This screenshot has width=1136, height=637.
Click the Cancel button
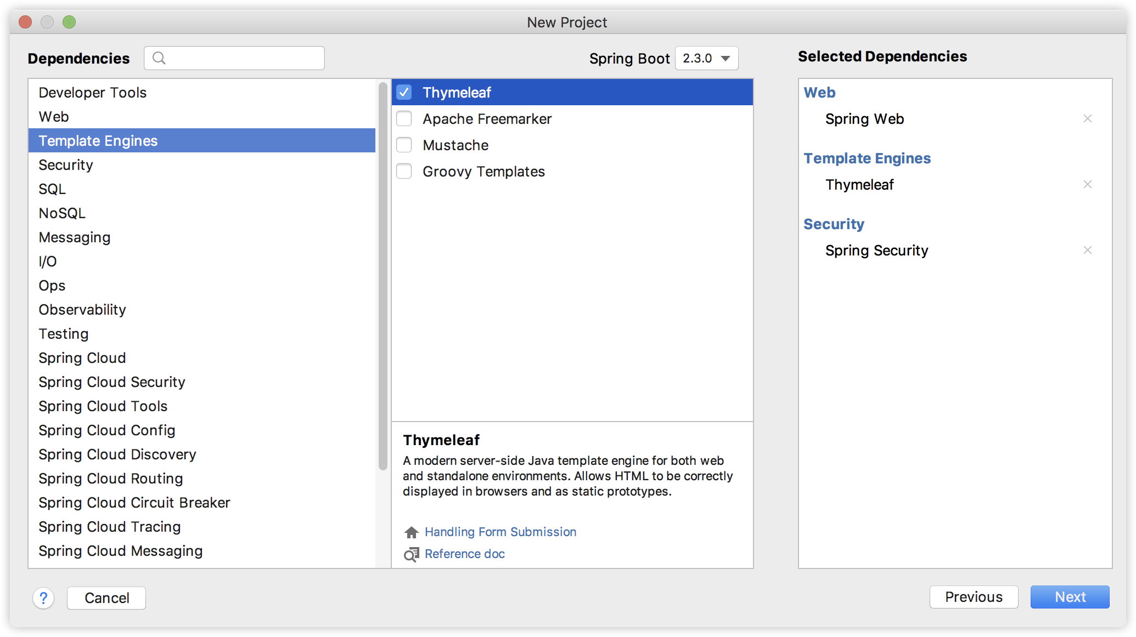pyautogui.click(x=106, y=598)
